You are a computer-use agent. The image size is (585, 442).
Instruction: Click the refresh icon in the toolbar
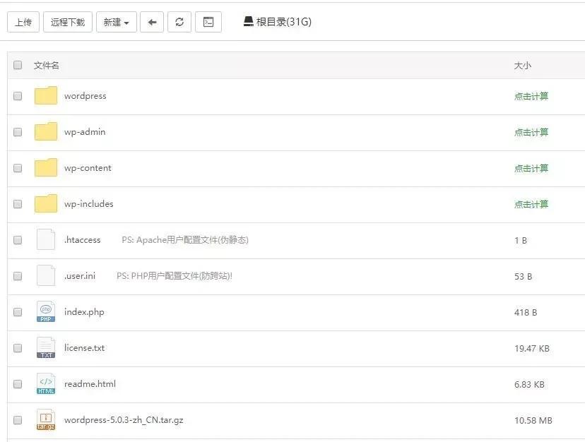click(179, 21)
